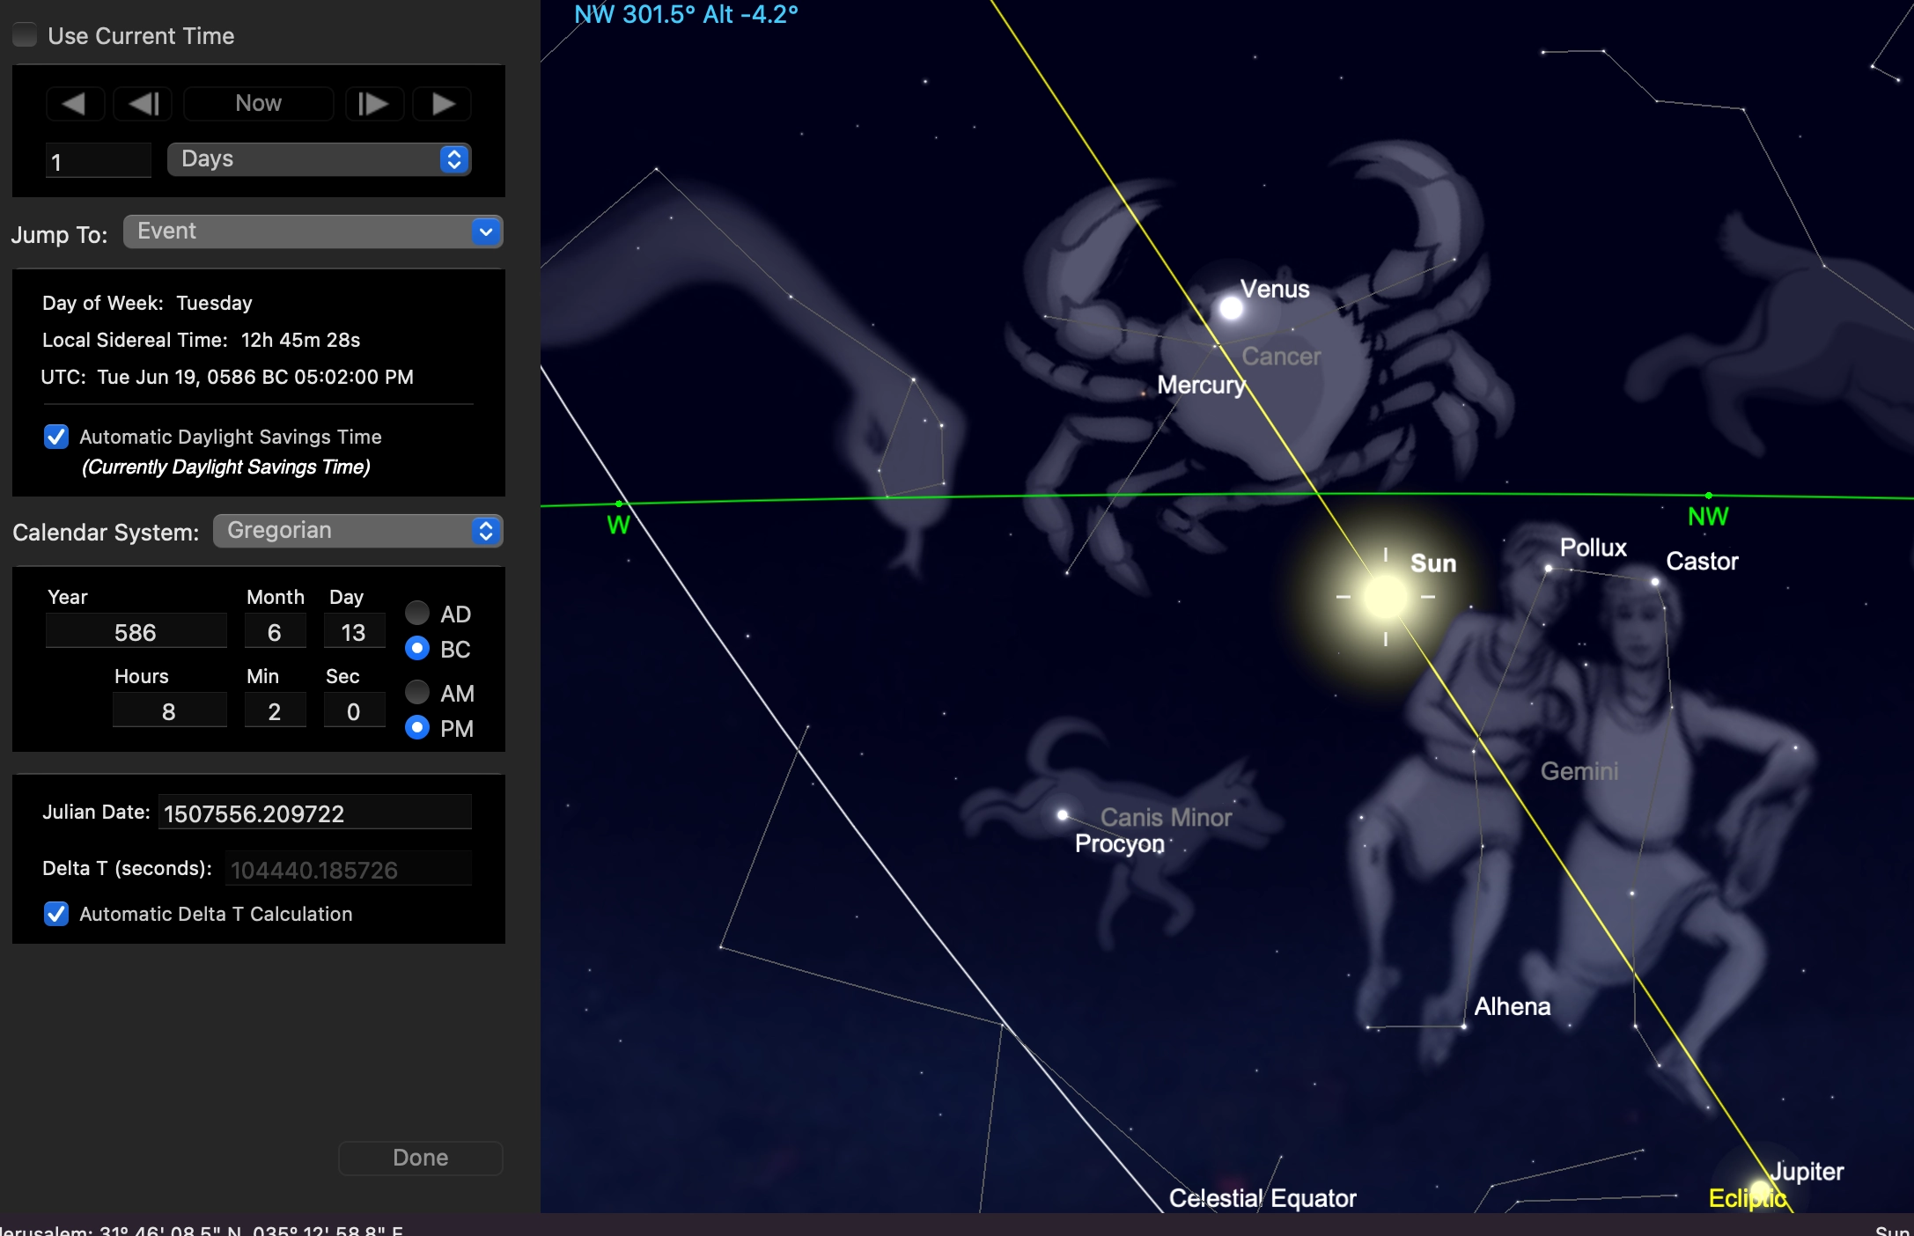Click the Celestial Equator label
This screenshot has height=1236, width=1914.
tap(1263, 1198)
